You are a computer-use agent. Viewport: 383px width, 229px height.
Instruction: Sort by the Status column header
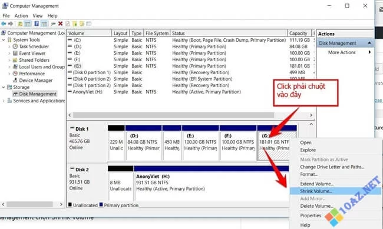tap(229, 33)
